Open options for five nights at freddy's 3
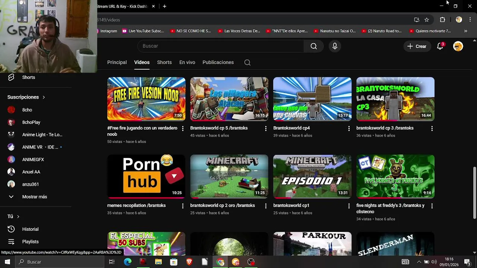The image size is (477, 268). point(432,206)
